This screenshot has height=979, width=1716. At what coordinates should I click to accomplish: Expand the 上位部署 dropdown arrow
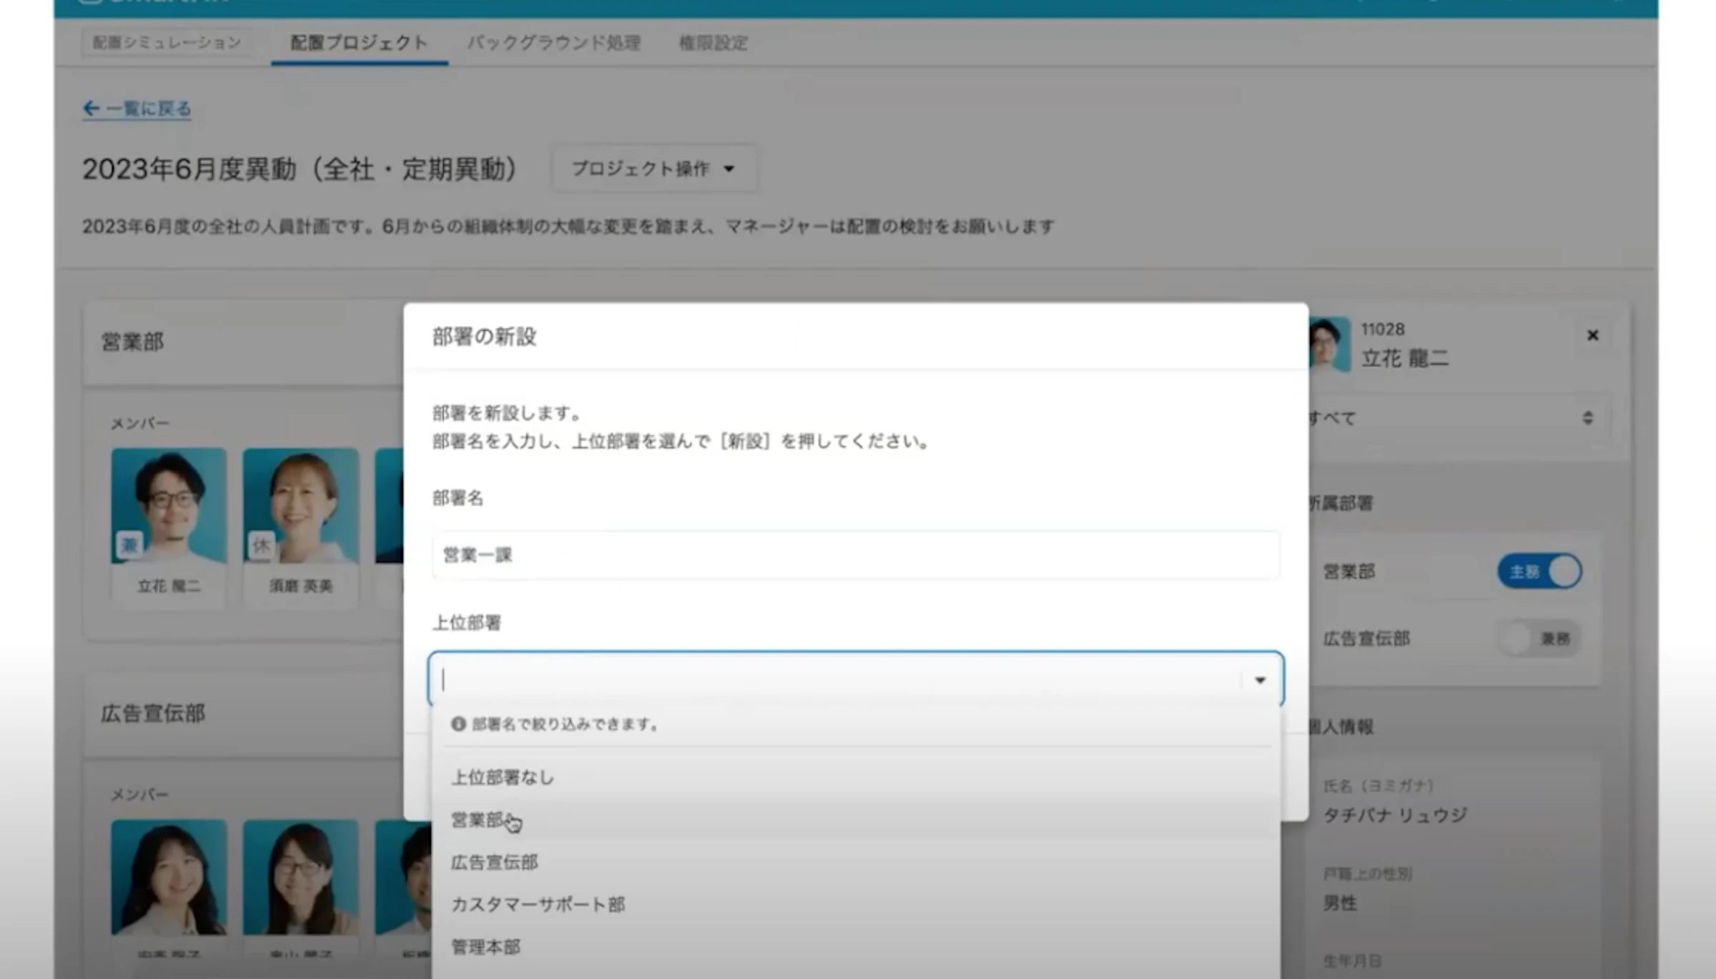point(1261,680)
